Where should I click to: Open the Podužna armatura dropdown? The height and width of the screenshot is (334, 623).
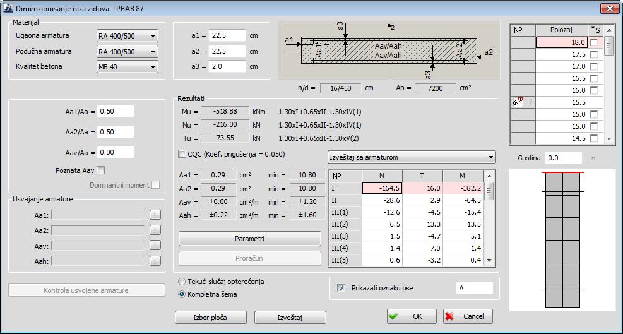(128, 51)
